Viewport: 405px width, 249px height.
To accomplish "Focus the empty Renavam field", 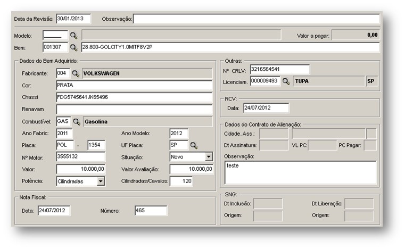I will tap(134, 109).
